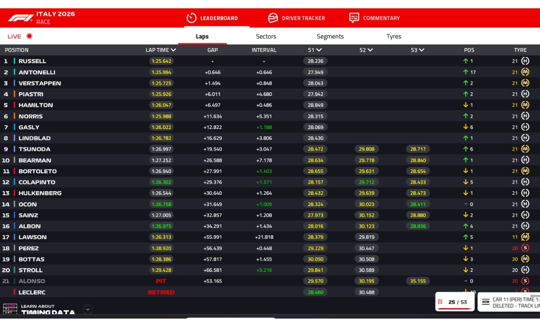
Task: Click the Leaderboard stopwatch icon
Action: coord(191,18)
